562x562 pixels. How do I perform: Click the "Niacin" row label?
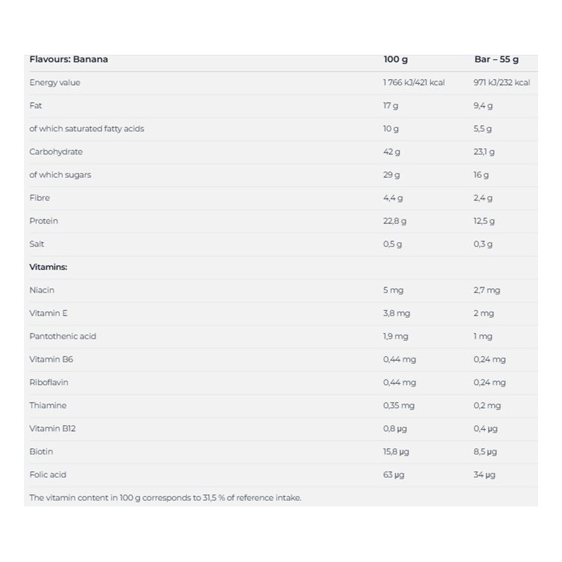point(41,290)
